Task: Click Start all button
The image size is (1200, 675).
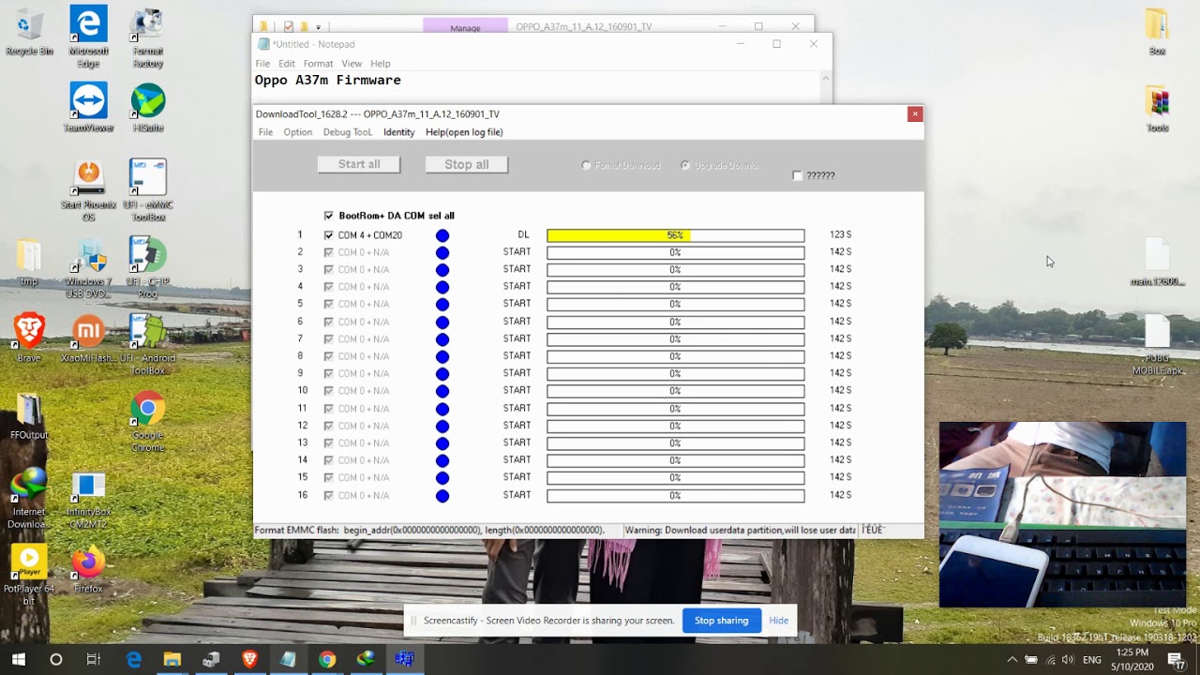Action: coord(359,164)
